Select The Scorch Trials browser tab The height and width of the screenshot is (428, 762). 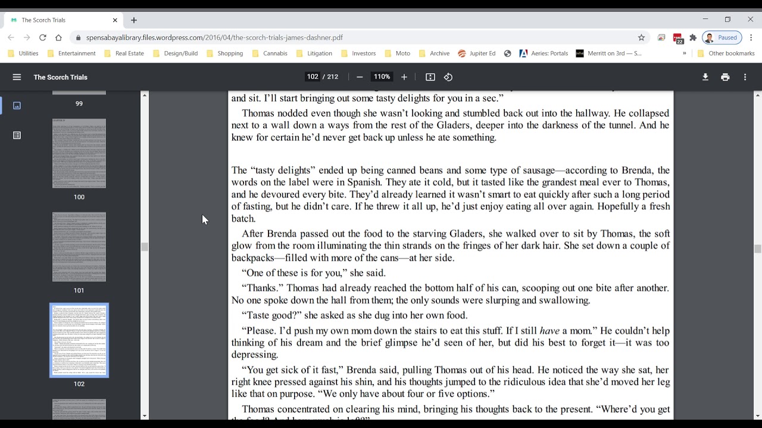pos(63,20)
